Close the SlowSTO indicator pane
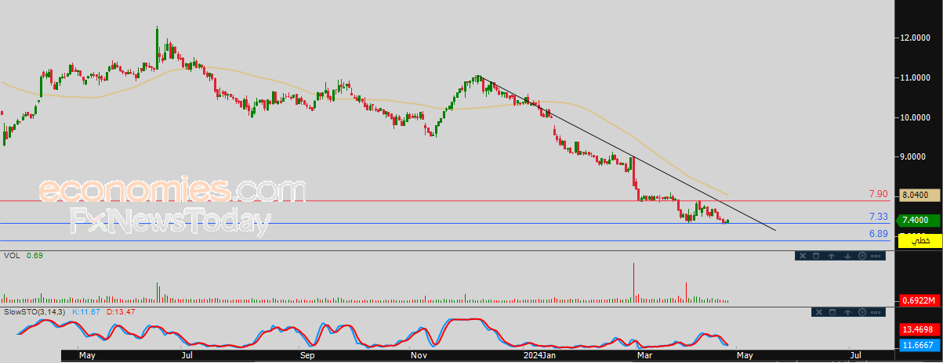The width and height of the screenshot is (943, 363). point(819,312)
